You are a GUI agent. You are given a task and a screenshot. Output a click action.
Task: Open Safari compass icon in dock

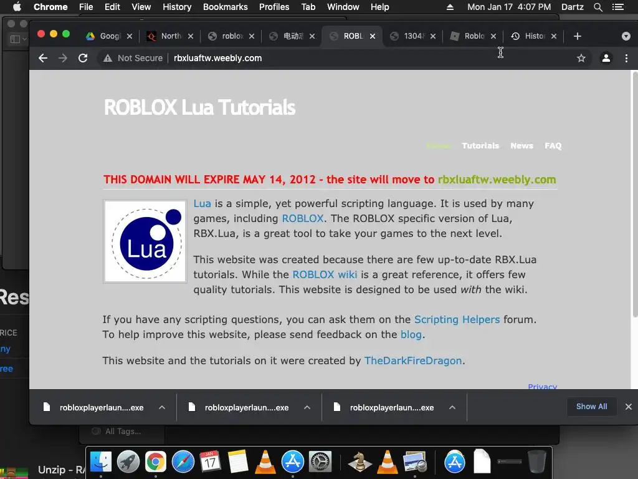[x=183, y=462]
